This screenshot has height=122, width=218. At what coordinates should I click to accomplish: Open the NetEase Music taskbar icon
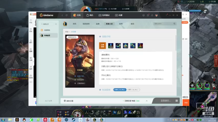[x=45, y=120]
